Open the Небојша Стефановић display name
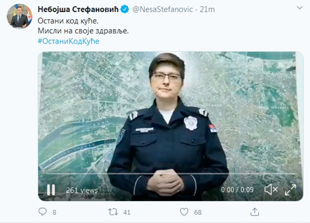The width and height of the screenshot is (310, 223). point(78,9)
